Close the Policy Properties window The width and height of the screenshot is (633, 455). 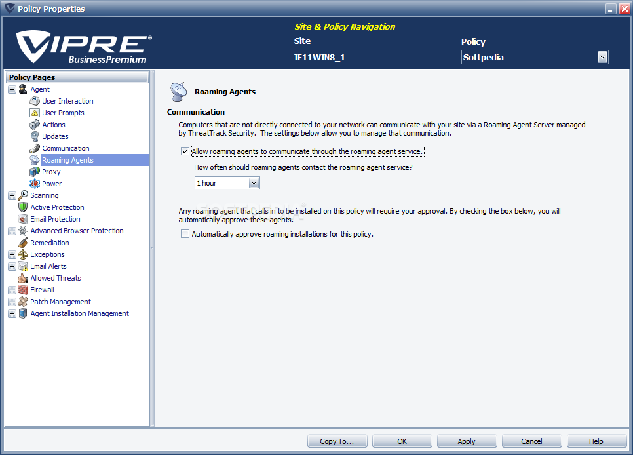tap(624, 9)
